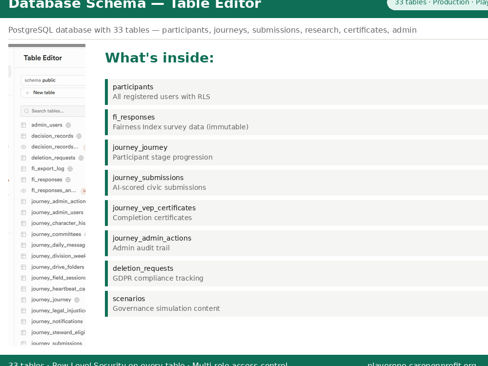Click the table icon beside decision_records
Screen dimensions: 488x366
tap(23, 136)
